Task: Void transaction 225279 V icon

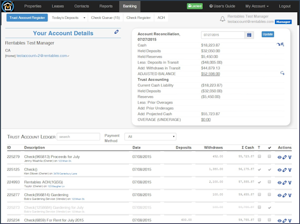Action: (x=289, y=157)
